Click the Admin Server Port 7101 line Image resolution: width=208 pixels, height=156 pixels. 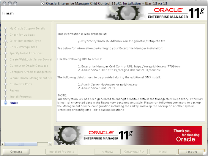[97, 88]
